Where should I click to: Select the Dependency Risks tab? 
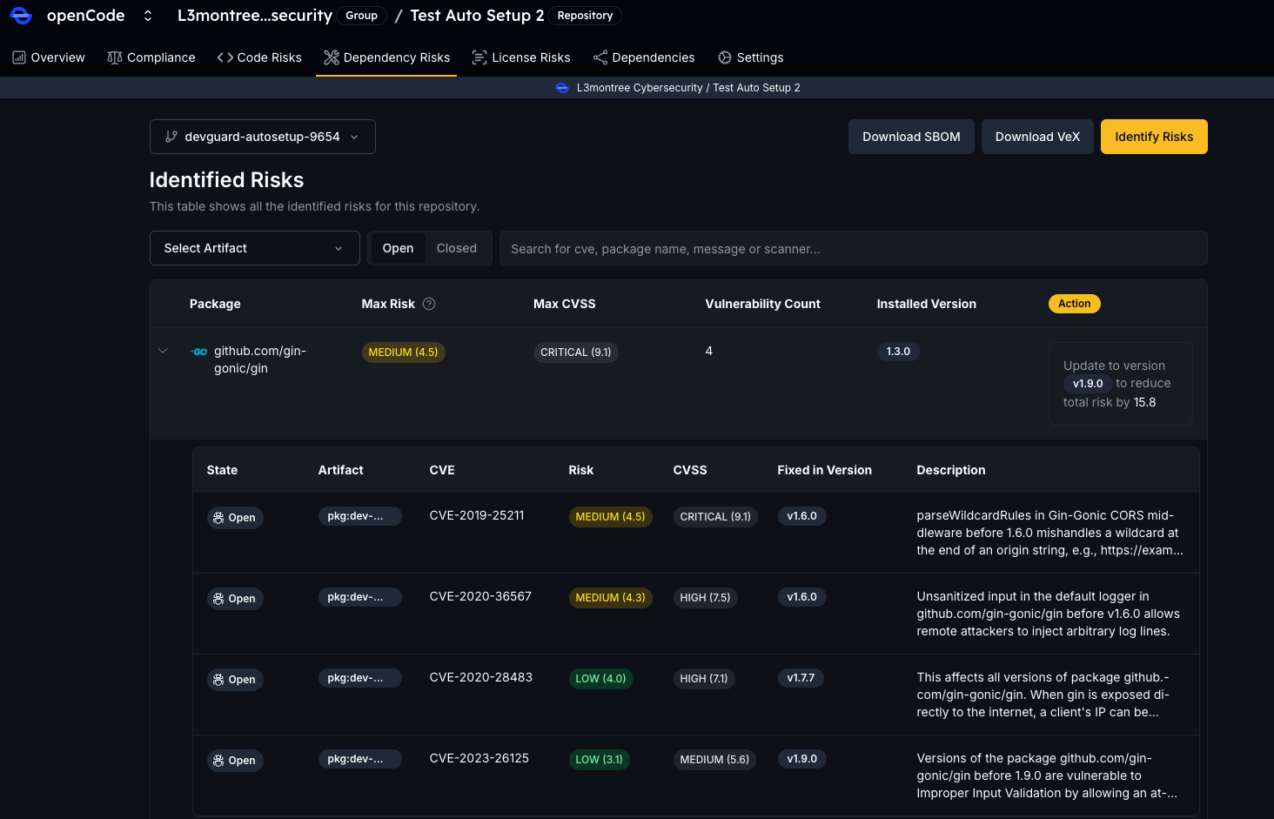(x=386, y=57)
